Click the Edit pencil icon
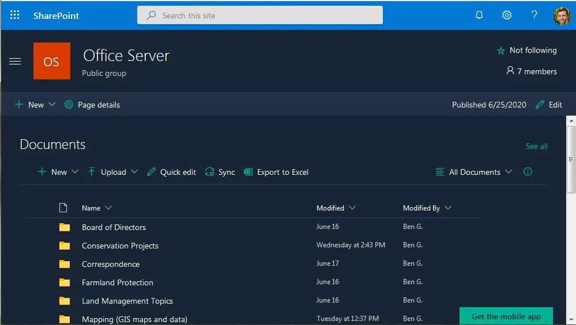 540,105
